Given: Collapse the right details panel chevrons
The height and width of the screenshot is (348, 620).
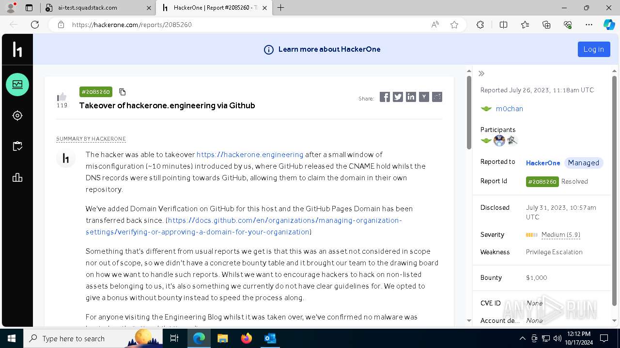Looking at the screenshot, I should coord(481,73).
